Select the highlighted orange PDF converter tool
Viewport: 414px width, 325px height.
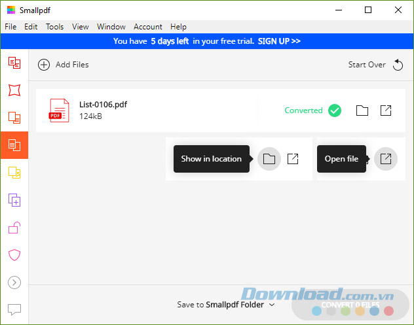click(x=14, y=145)
